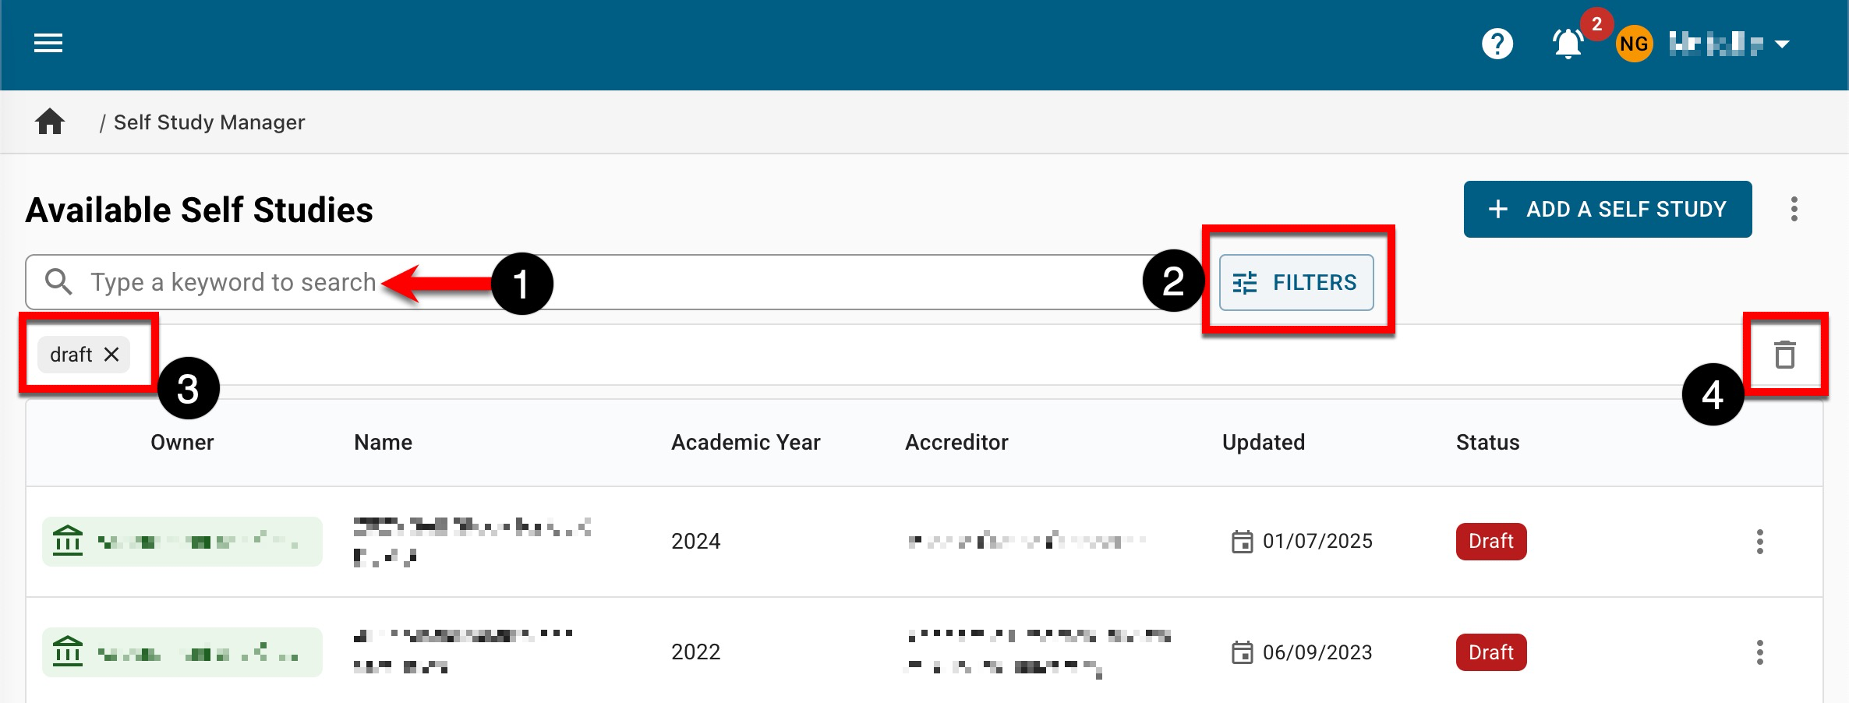Open the hamburger navigation menu
Screen dimensions: 1849x703
coord(48,44)
